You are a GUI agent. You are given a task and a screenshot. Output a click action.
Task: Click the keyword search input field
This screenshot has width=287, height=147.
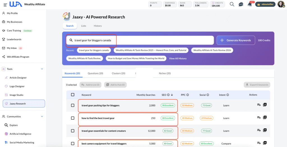point(140,40)
